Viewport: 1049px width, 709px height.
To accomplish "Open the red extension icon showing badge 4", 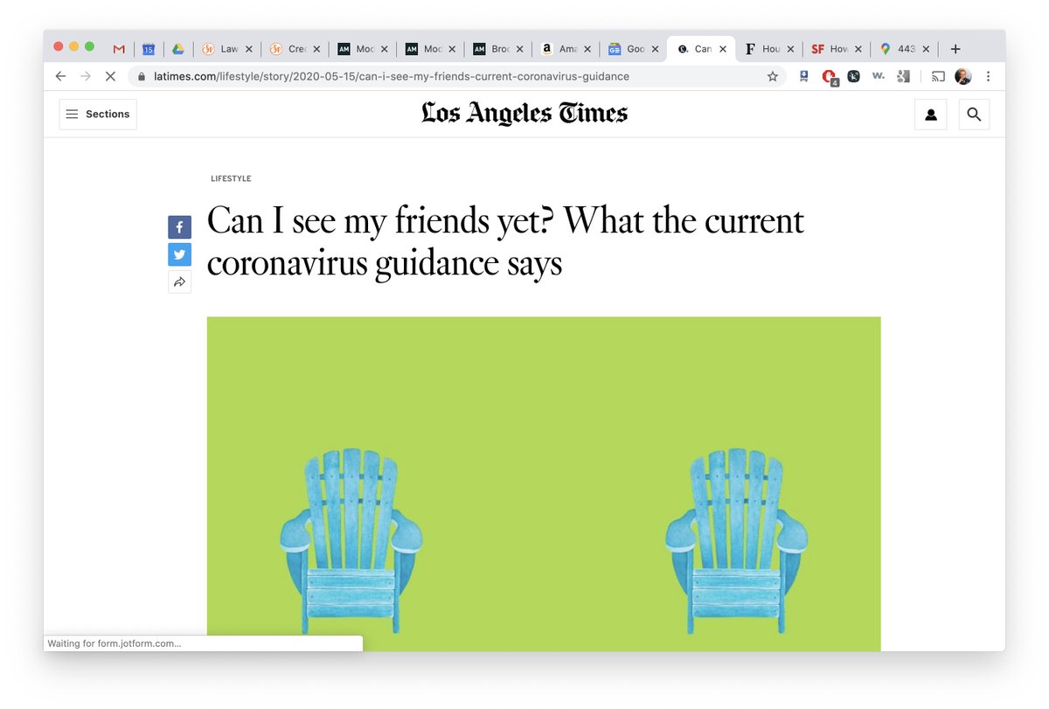I will 828,76.
